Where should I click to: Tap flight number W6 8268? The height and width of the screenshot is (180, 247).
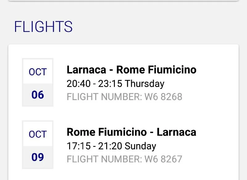click(x=163, y=97)
